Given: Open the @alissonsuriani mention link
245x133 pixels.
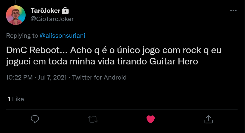Looking at the screenshot, I should 62,36.
